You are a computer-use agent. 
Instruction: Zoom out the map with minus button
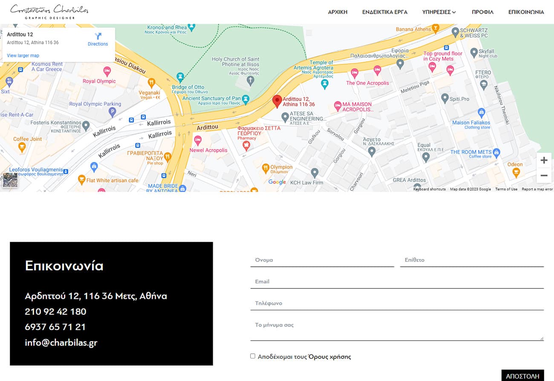(x=544, y=175)
